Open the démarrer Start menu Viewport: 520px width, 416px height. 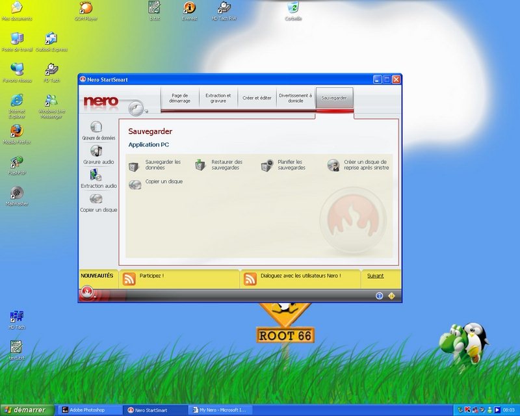[x=27, y=410]
